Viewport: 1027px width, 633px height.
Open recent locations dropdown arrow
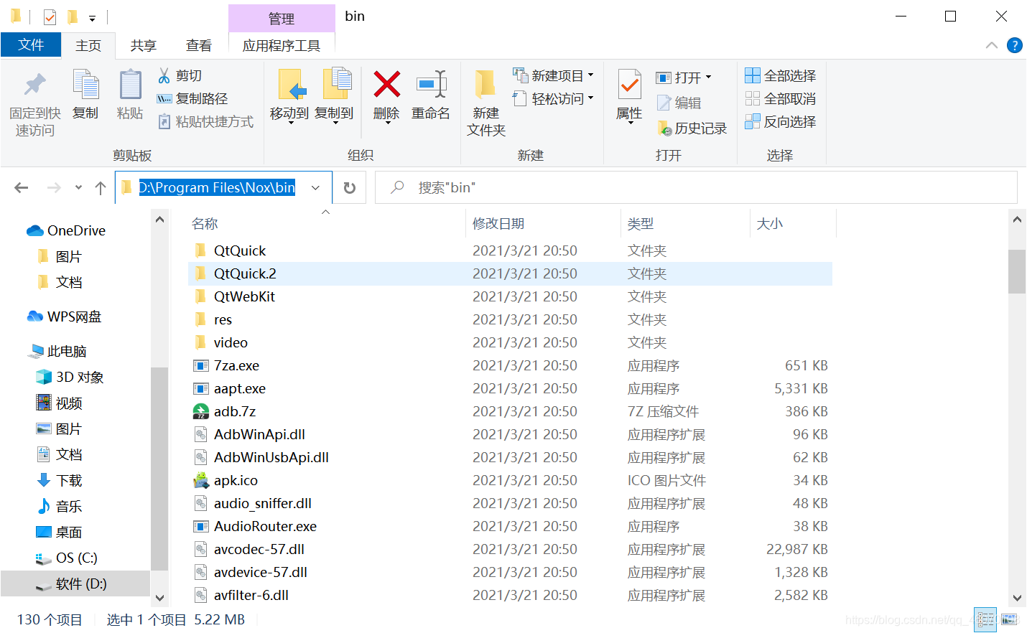[78, 187]
